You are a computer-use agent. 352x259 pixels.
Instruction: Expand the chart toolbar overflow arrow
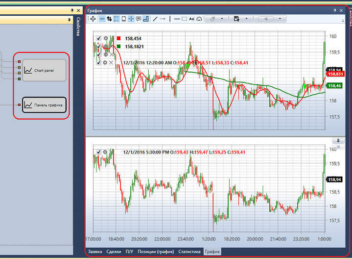click(x=343, y=21)
